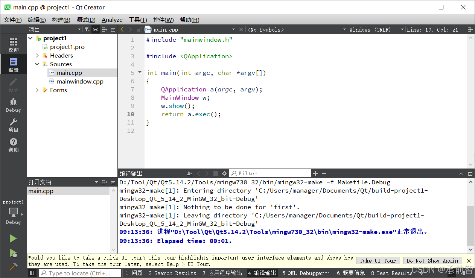Zoom out compile output with minus
This screenshot has width=475, height=278.
click(x=324, y=173)
